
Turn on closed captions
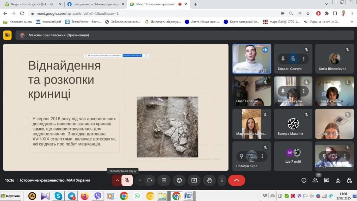pyautogui.click(x=164, y=180)
